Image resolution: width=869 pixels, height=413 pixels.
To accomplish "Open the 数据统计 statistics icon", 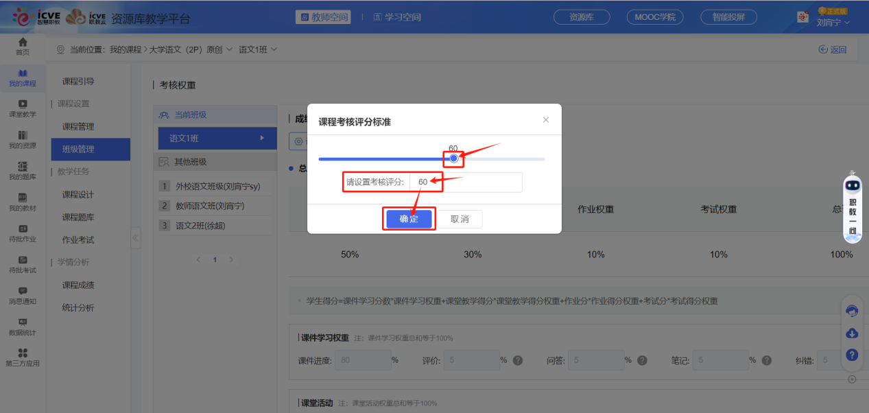I will coord(23,328).
